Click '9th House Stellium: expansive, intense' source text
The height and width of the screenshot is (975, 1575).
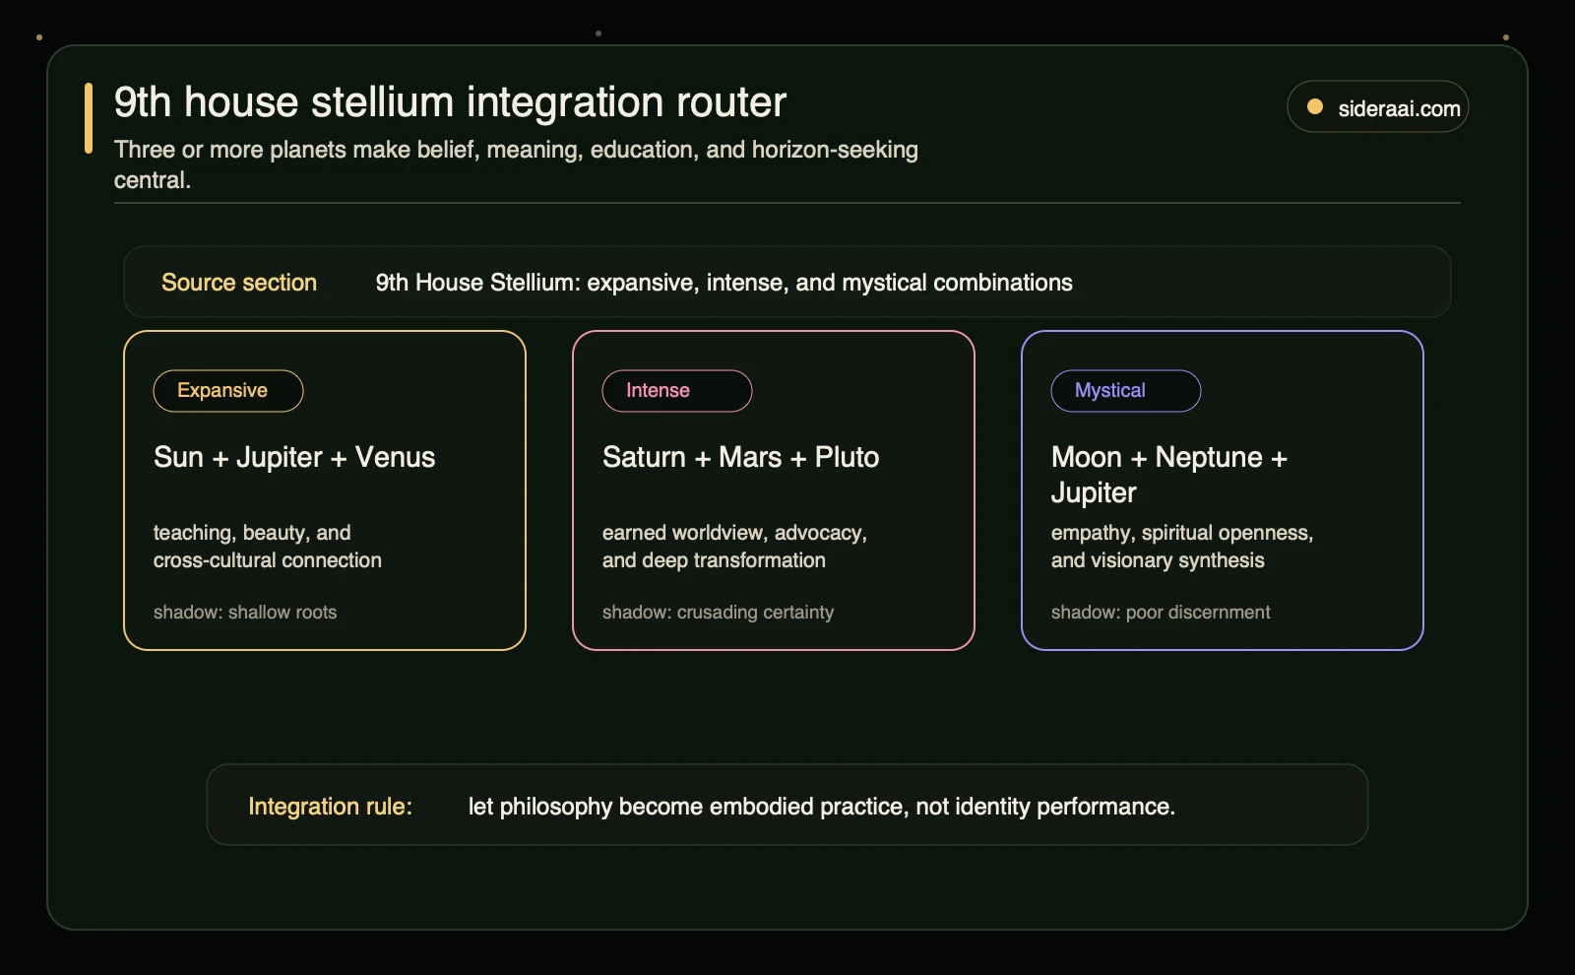tap(724, 283)
